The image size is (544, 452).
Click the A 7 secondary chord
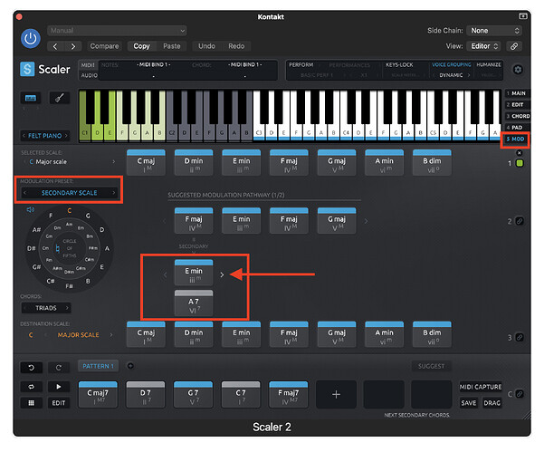click(x=194, y=303)
